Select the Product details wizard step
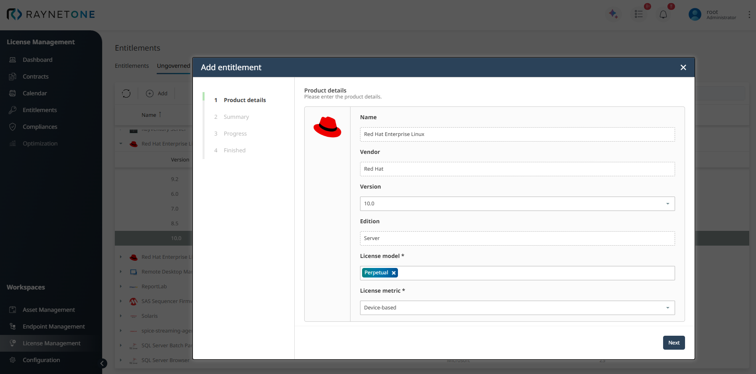The height and width of the screenshot is (374, 756). [x=244, y=100]
